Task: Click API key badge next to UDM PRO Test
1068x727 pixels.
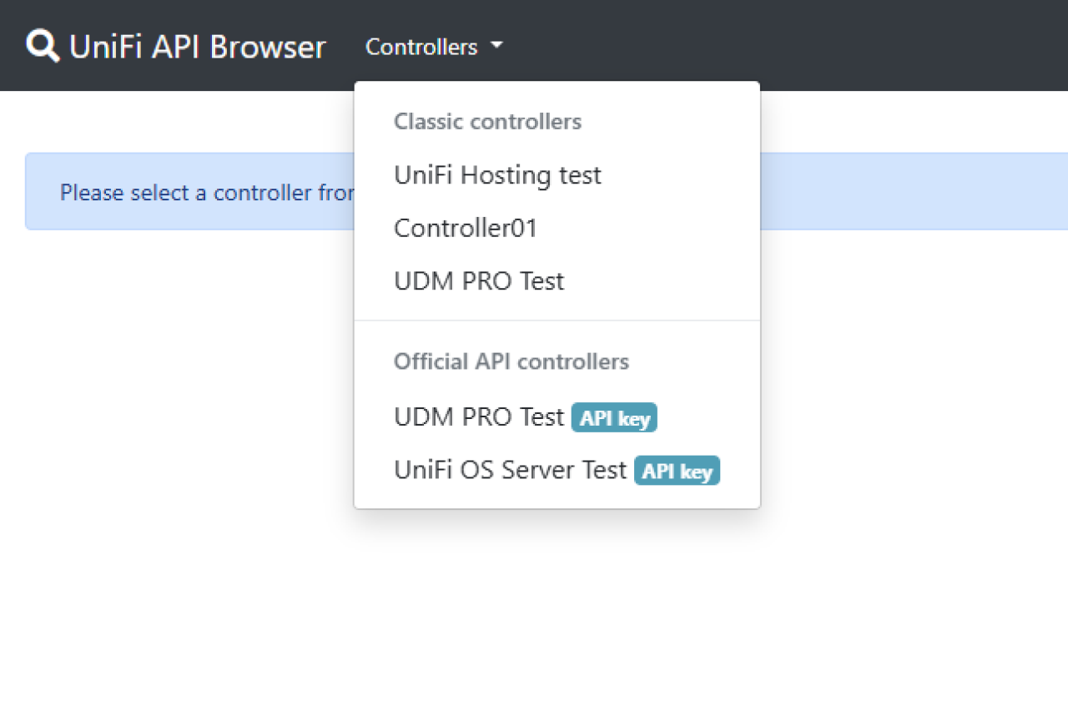Action: pos(614,418)
